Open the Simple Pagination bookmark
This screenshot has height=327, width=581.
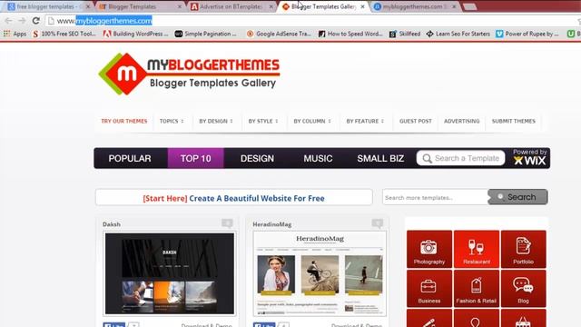pyautogui.click(x=206, y=34)
